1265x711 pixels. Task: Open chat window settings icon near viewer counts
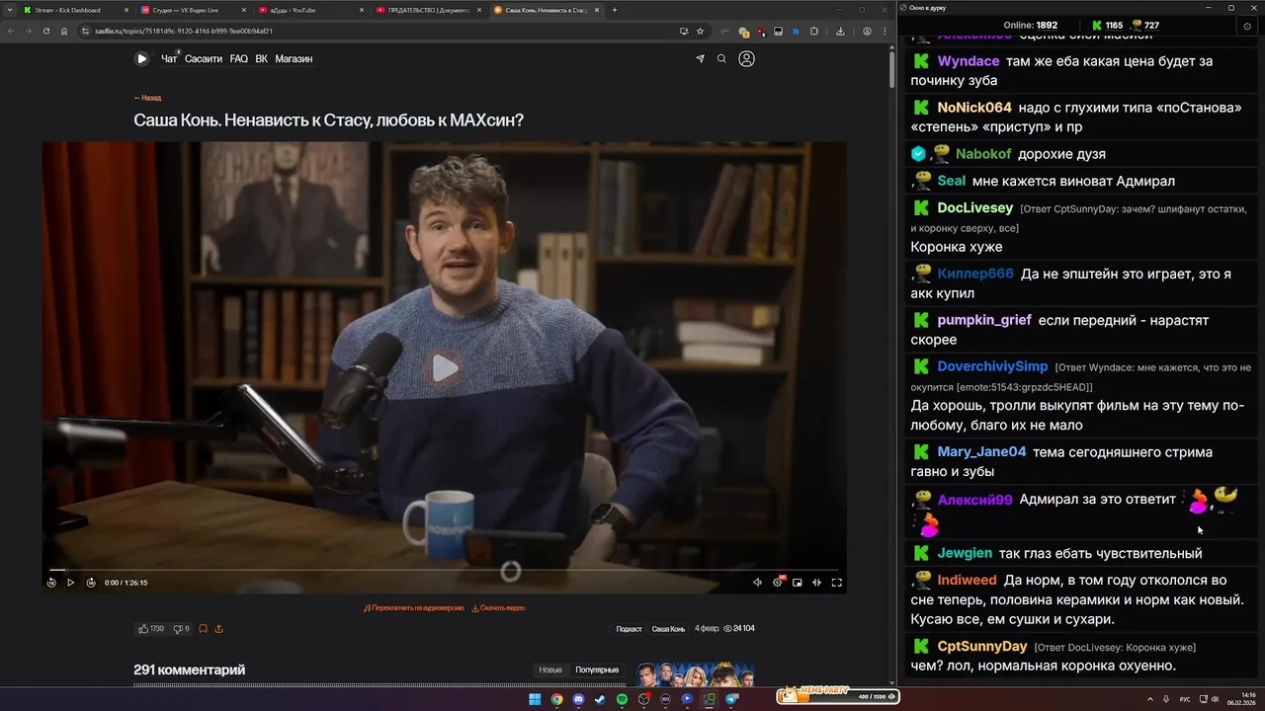click(x=1246, y=26)
